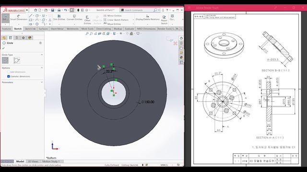
Task: Open the Rectangle tool dropdown arrow
Action: point(34,20)
